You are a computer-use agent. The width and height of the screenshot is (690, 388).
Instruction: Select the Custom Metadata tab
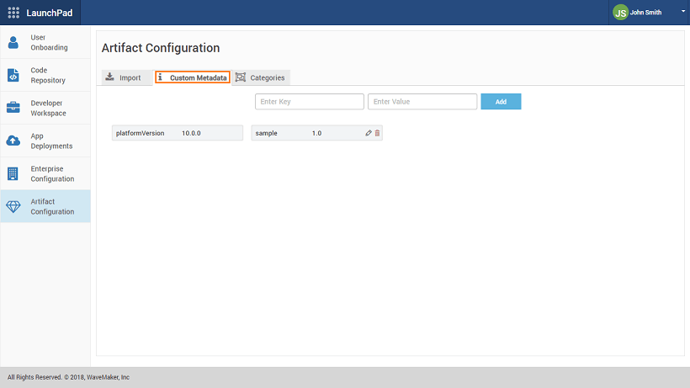(193, 77)
